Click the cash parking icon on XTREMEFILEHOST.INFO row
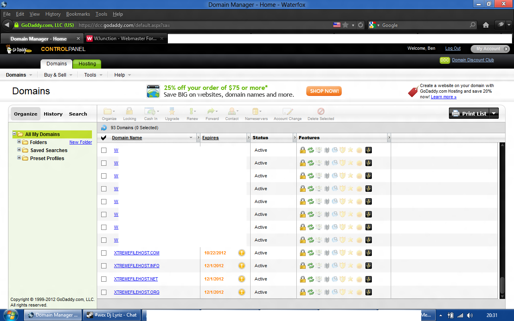 (319, 266)
